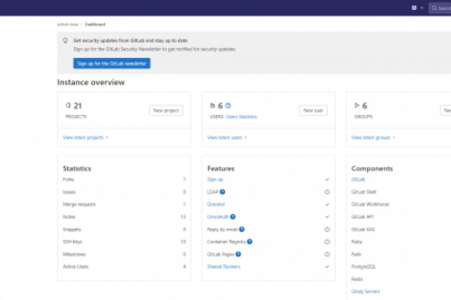Click the OmniAuth help question icon

point(233,217)
